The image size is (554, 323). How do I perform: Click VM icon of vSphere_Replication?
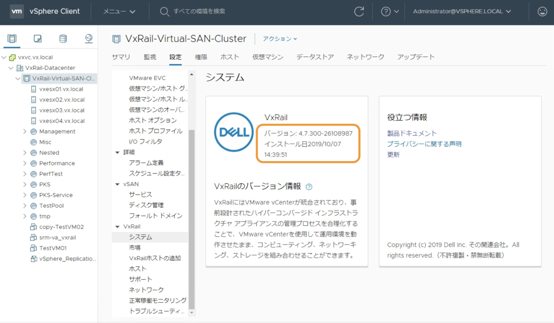[x=34, y=259]
